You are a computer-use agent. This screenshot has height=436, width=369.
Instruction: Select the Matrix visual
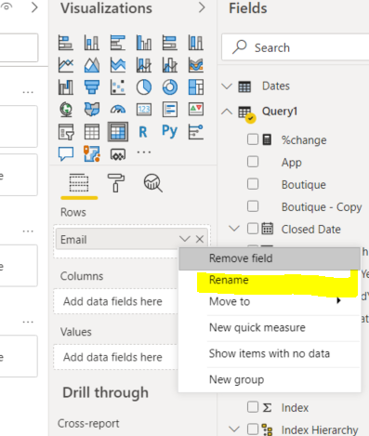point(118,132)
